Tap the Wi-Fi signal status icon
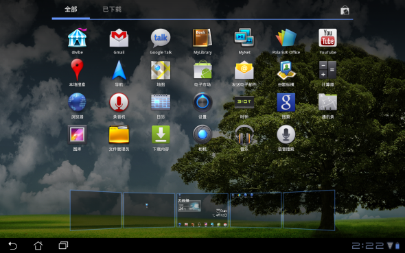405x253 pixels. click(390, 245)
